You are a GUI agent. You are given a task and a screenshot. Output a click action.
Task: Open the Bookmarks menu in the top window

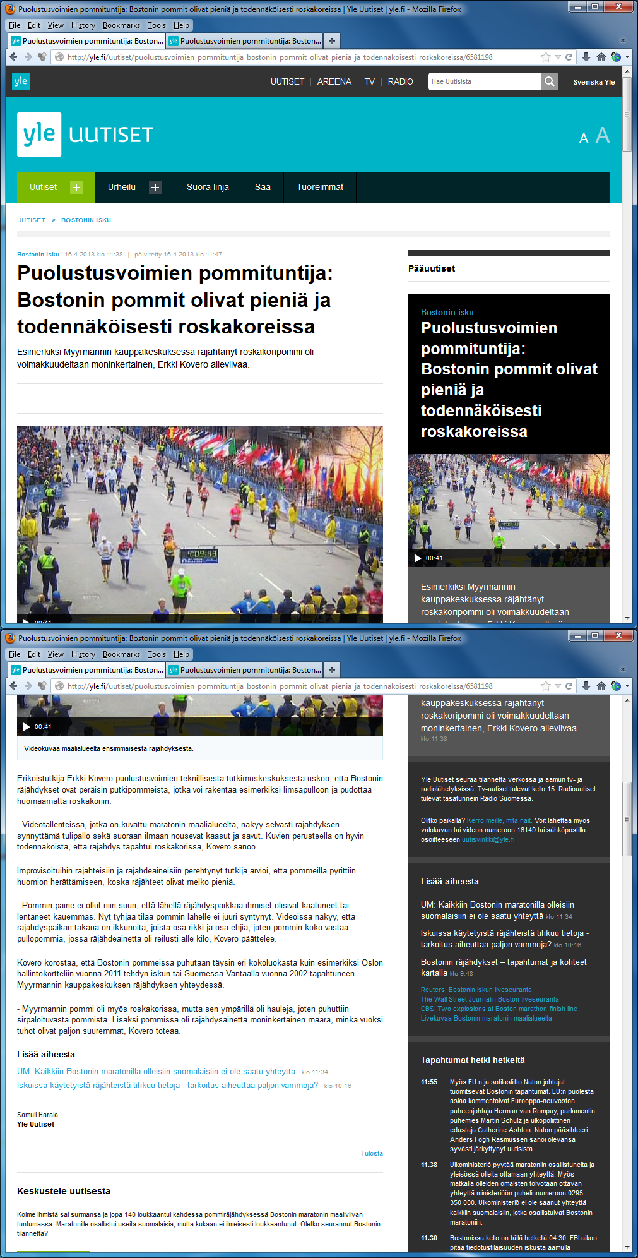[121, 25]
